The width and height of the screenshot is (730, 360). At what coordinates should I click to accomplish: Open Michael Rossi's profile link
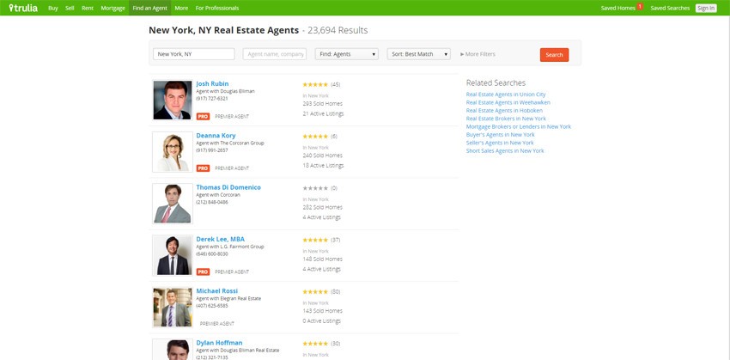coord(216,290)
